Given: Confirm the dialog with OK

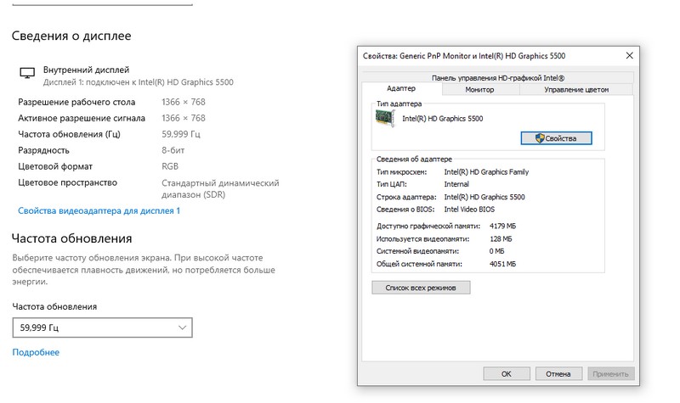Looking at the screenshot, I should [x=506, y=373].
